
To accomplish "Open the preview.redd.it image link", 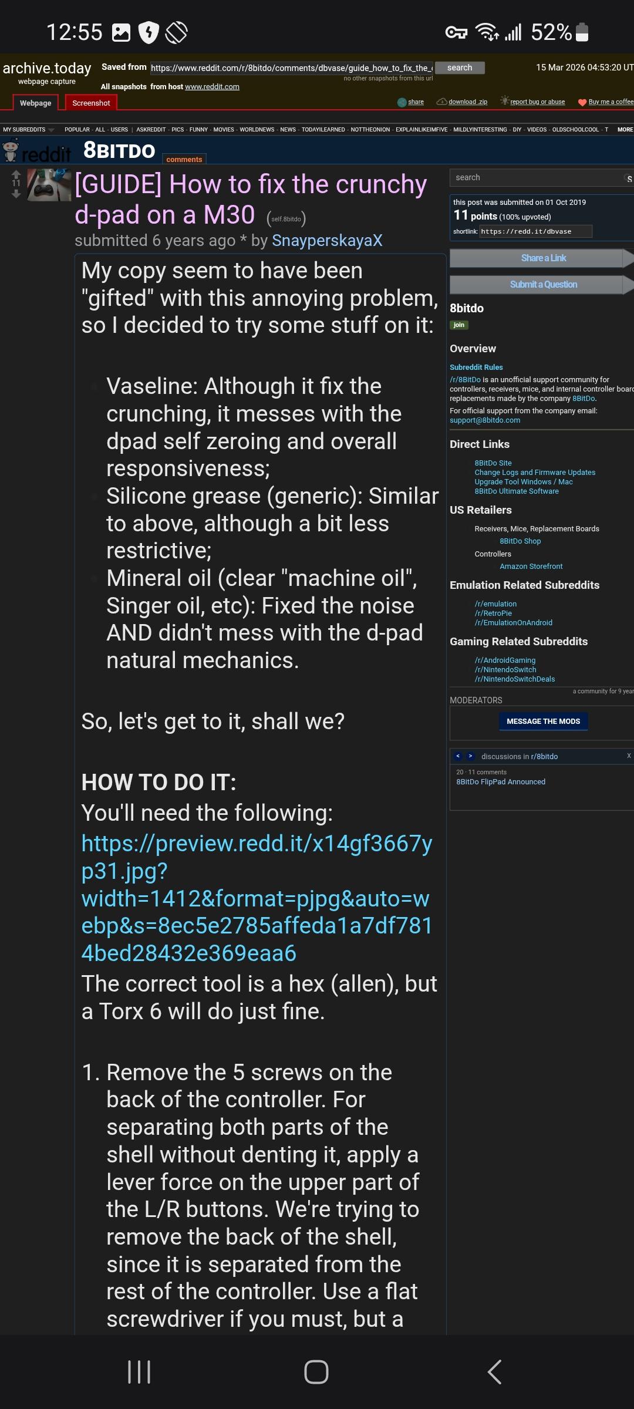I will point(257,898).
